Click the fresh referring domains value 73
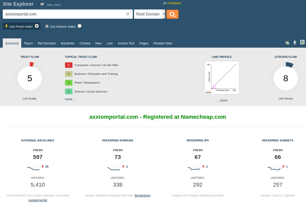The image size is (306, 206). tap(118, 157)
